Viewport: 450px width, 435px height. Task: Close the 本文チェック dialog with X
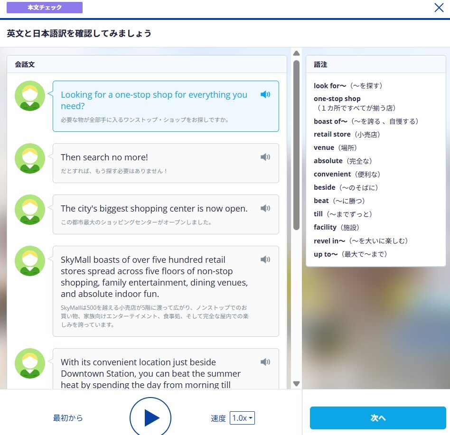(x=439, y=8)
